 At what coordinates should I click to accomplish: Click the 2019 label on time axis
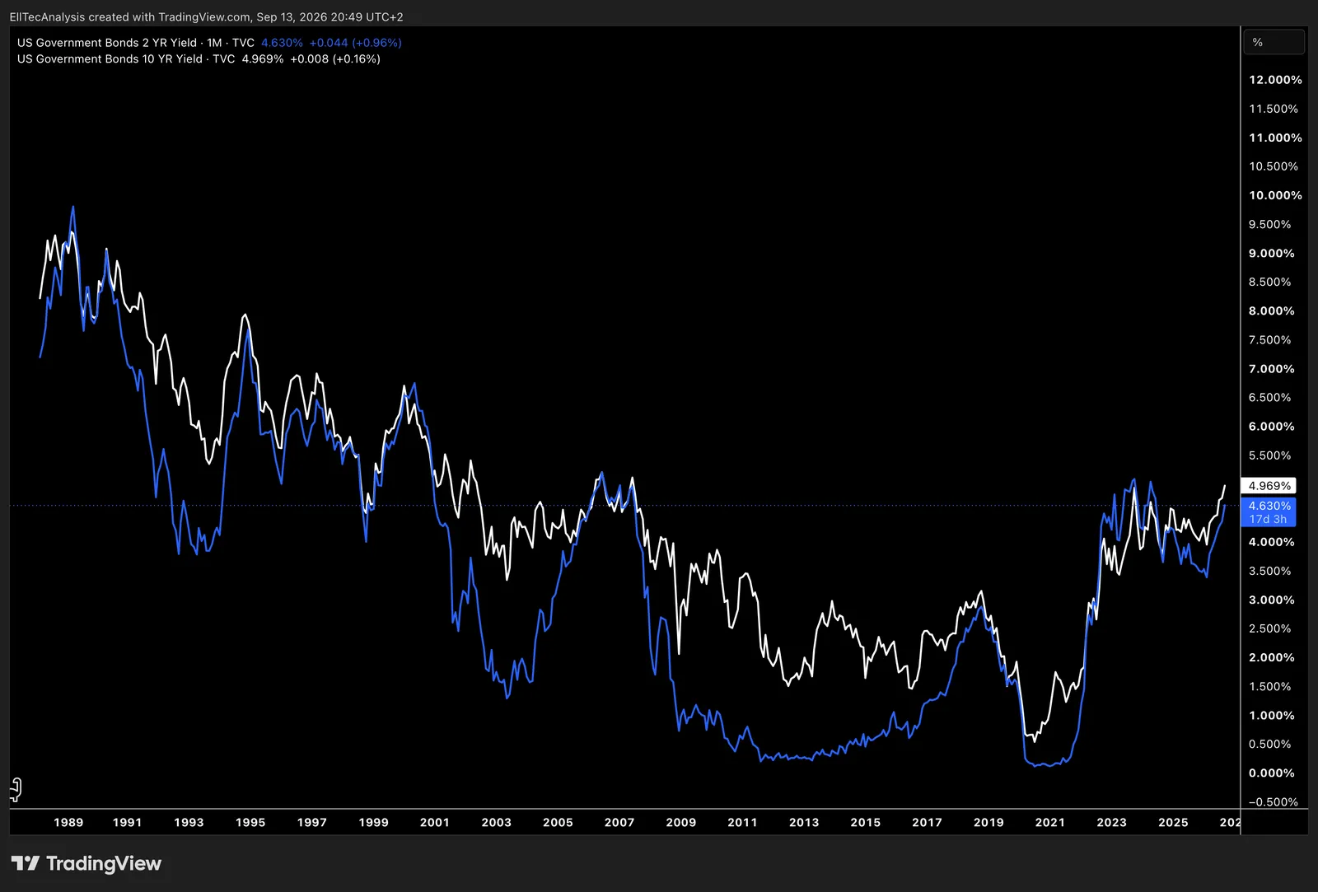tap(988, 822)
